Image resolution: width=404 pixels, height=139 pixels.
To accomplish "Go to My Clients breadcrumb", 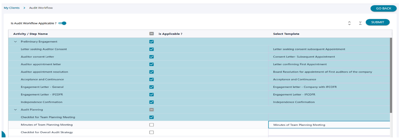I will pos(12,8).
